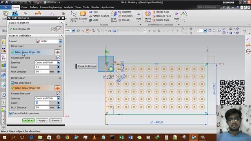This screenshot has width=251, height=141.
Task: Select the Resize Face tool
Action: (161, 12)
